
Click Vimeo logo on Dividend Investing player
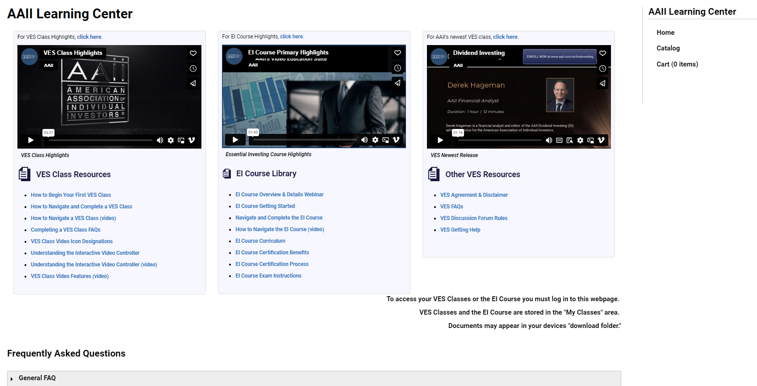point(601,140)
